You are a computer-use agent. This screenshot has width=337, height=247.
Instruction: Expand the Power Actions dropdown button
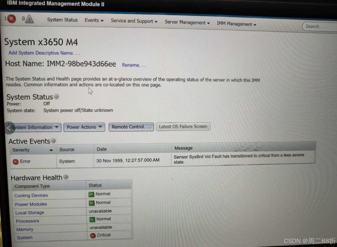click(84, 127)
